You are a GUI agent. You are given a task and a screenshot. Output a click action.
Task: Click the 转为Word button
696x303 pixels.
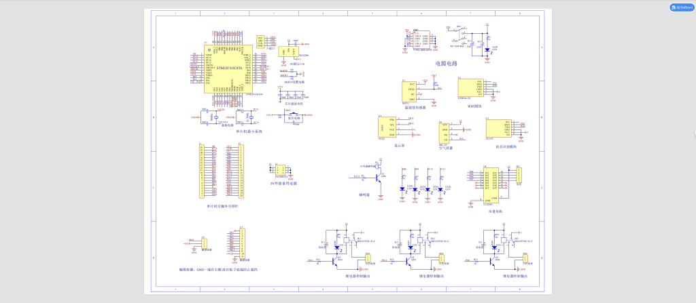click(681, 7)
